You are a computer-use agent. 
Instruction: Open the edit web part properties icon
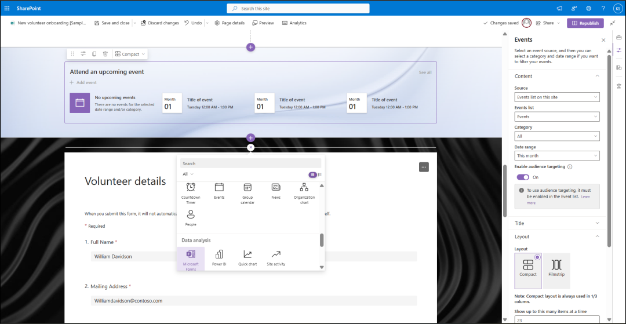click(x=83, y=54)
